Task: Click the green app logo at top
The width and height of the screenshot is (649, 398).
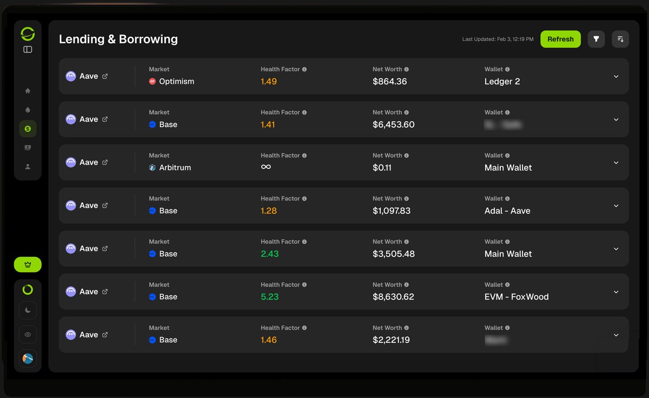Action: pyautogui.click(x=28, y=34)
